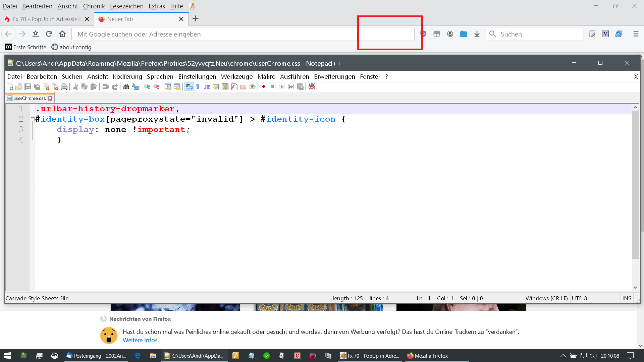The width and height of the screenshot is (644, 362).
Task: Click the Zoom In magnifier icon
Action: (x=147, y=87)
